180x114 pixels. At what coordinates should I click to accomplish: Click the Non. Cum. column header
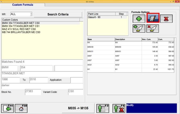point(150,39)
